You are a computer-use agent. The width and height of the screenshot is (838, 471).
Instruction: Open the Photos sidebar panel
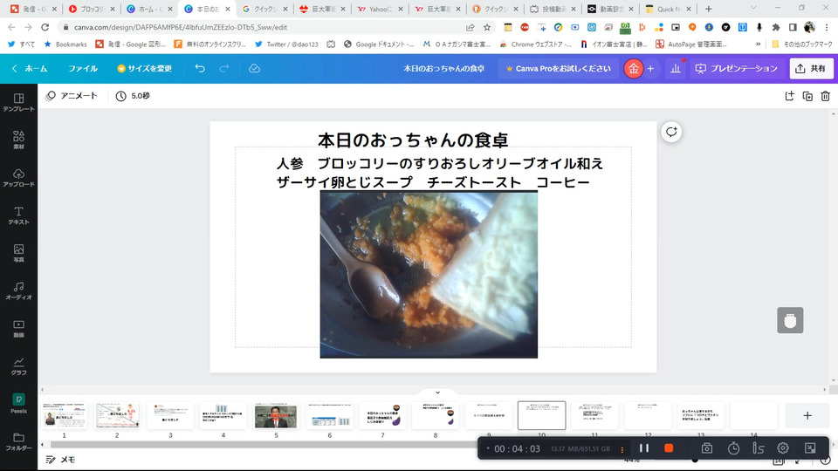pos(18,253)
